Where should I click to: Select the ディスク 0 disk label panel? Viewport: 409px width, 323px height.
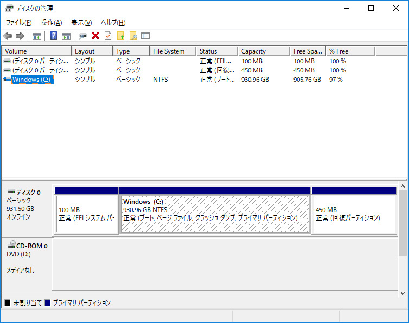[28, 210]
